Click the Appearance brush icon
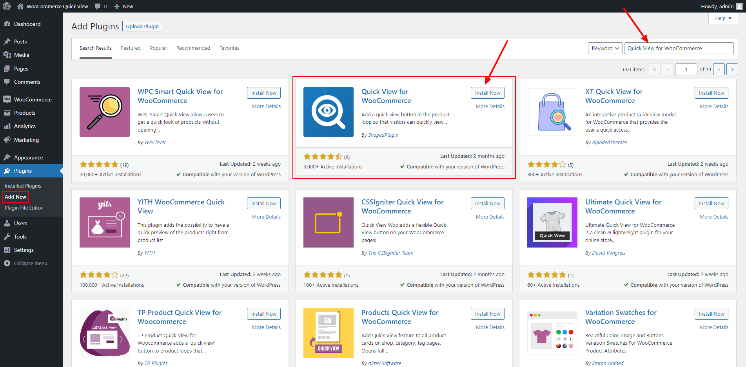 pos(7,157)
